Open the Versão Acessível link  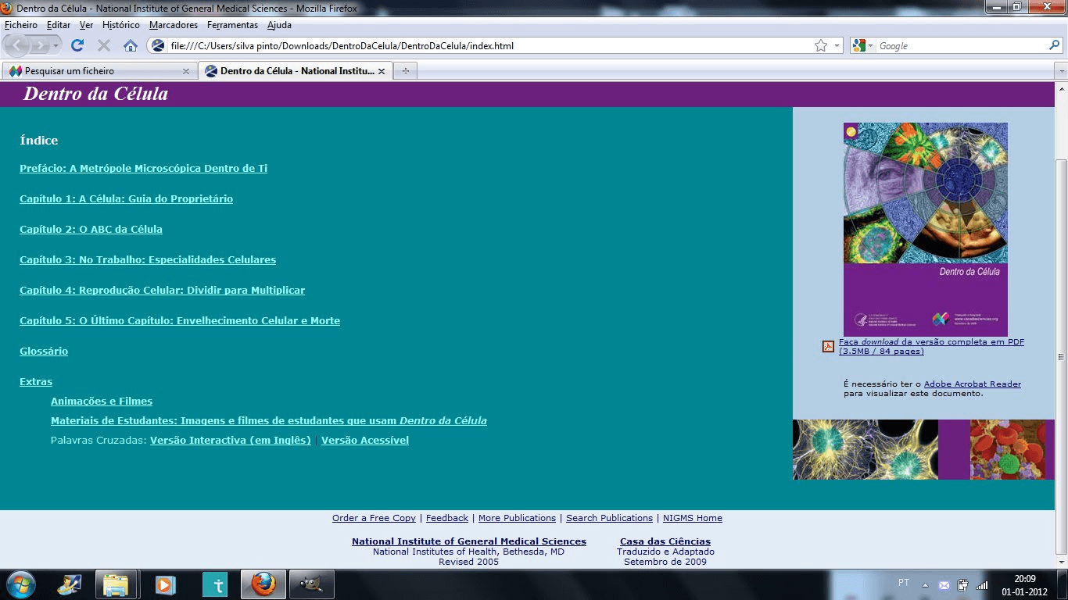365,441
